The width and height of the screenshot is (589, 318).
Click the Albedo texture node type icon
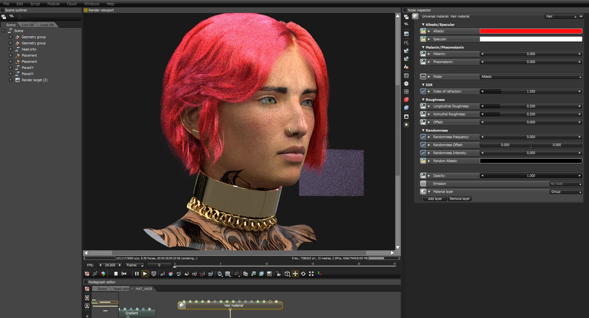tap(423, 31)
